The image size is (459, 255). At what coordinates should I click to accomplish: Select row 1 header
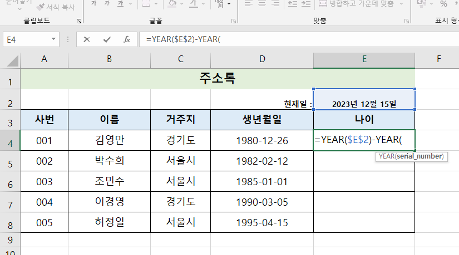[10, 79]
